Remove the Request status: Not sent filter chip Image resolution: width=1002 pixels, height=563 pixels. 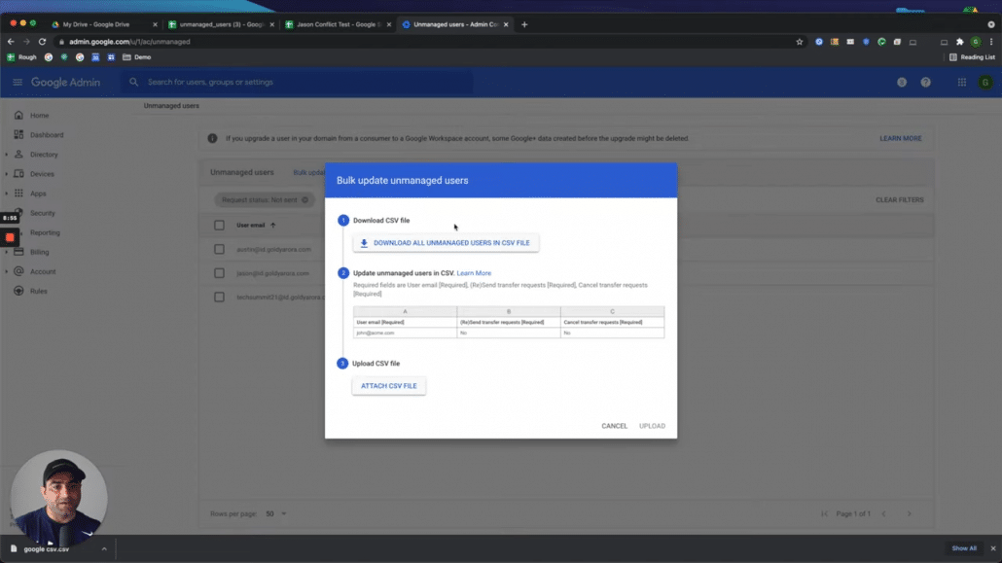click(304, 200)
